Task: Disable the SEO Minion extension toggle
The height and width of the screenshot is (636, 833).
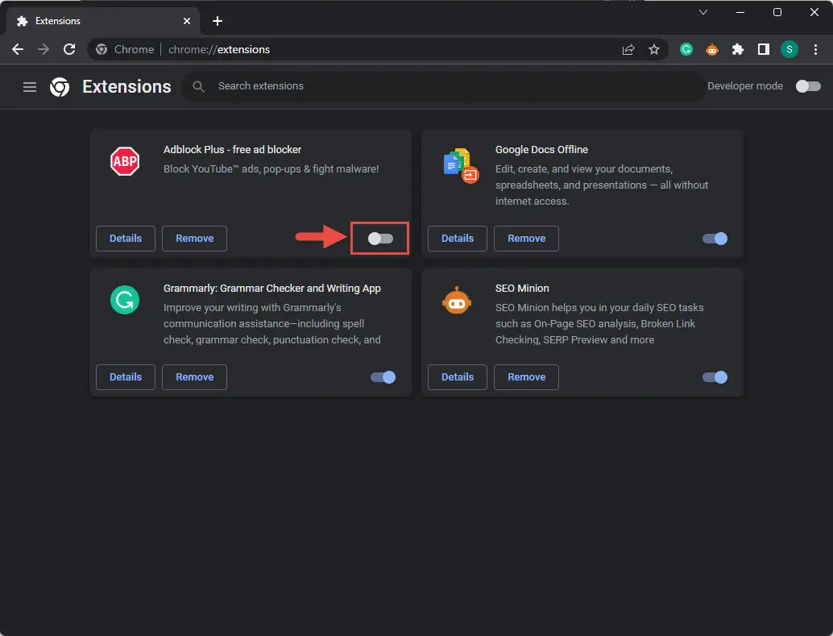Action: pos(715,377)
